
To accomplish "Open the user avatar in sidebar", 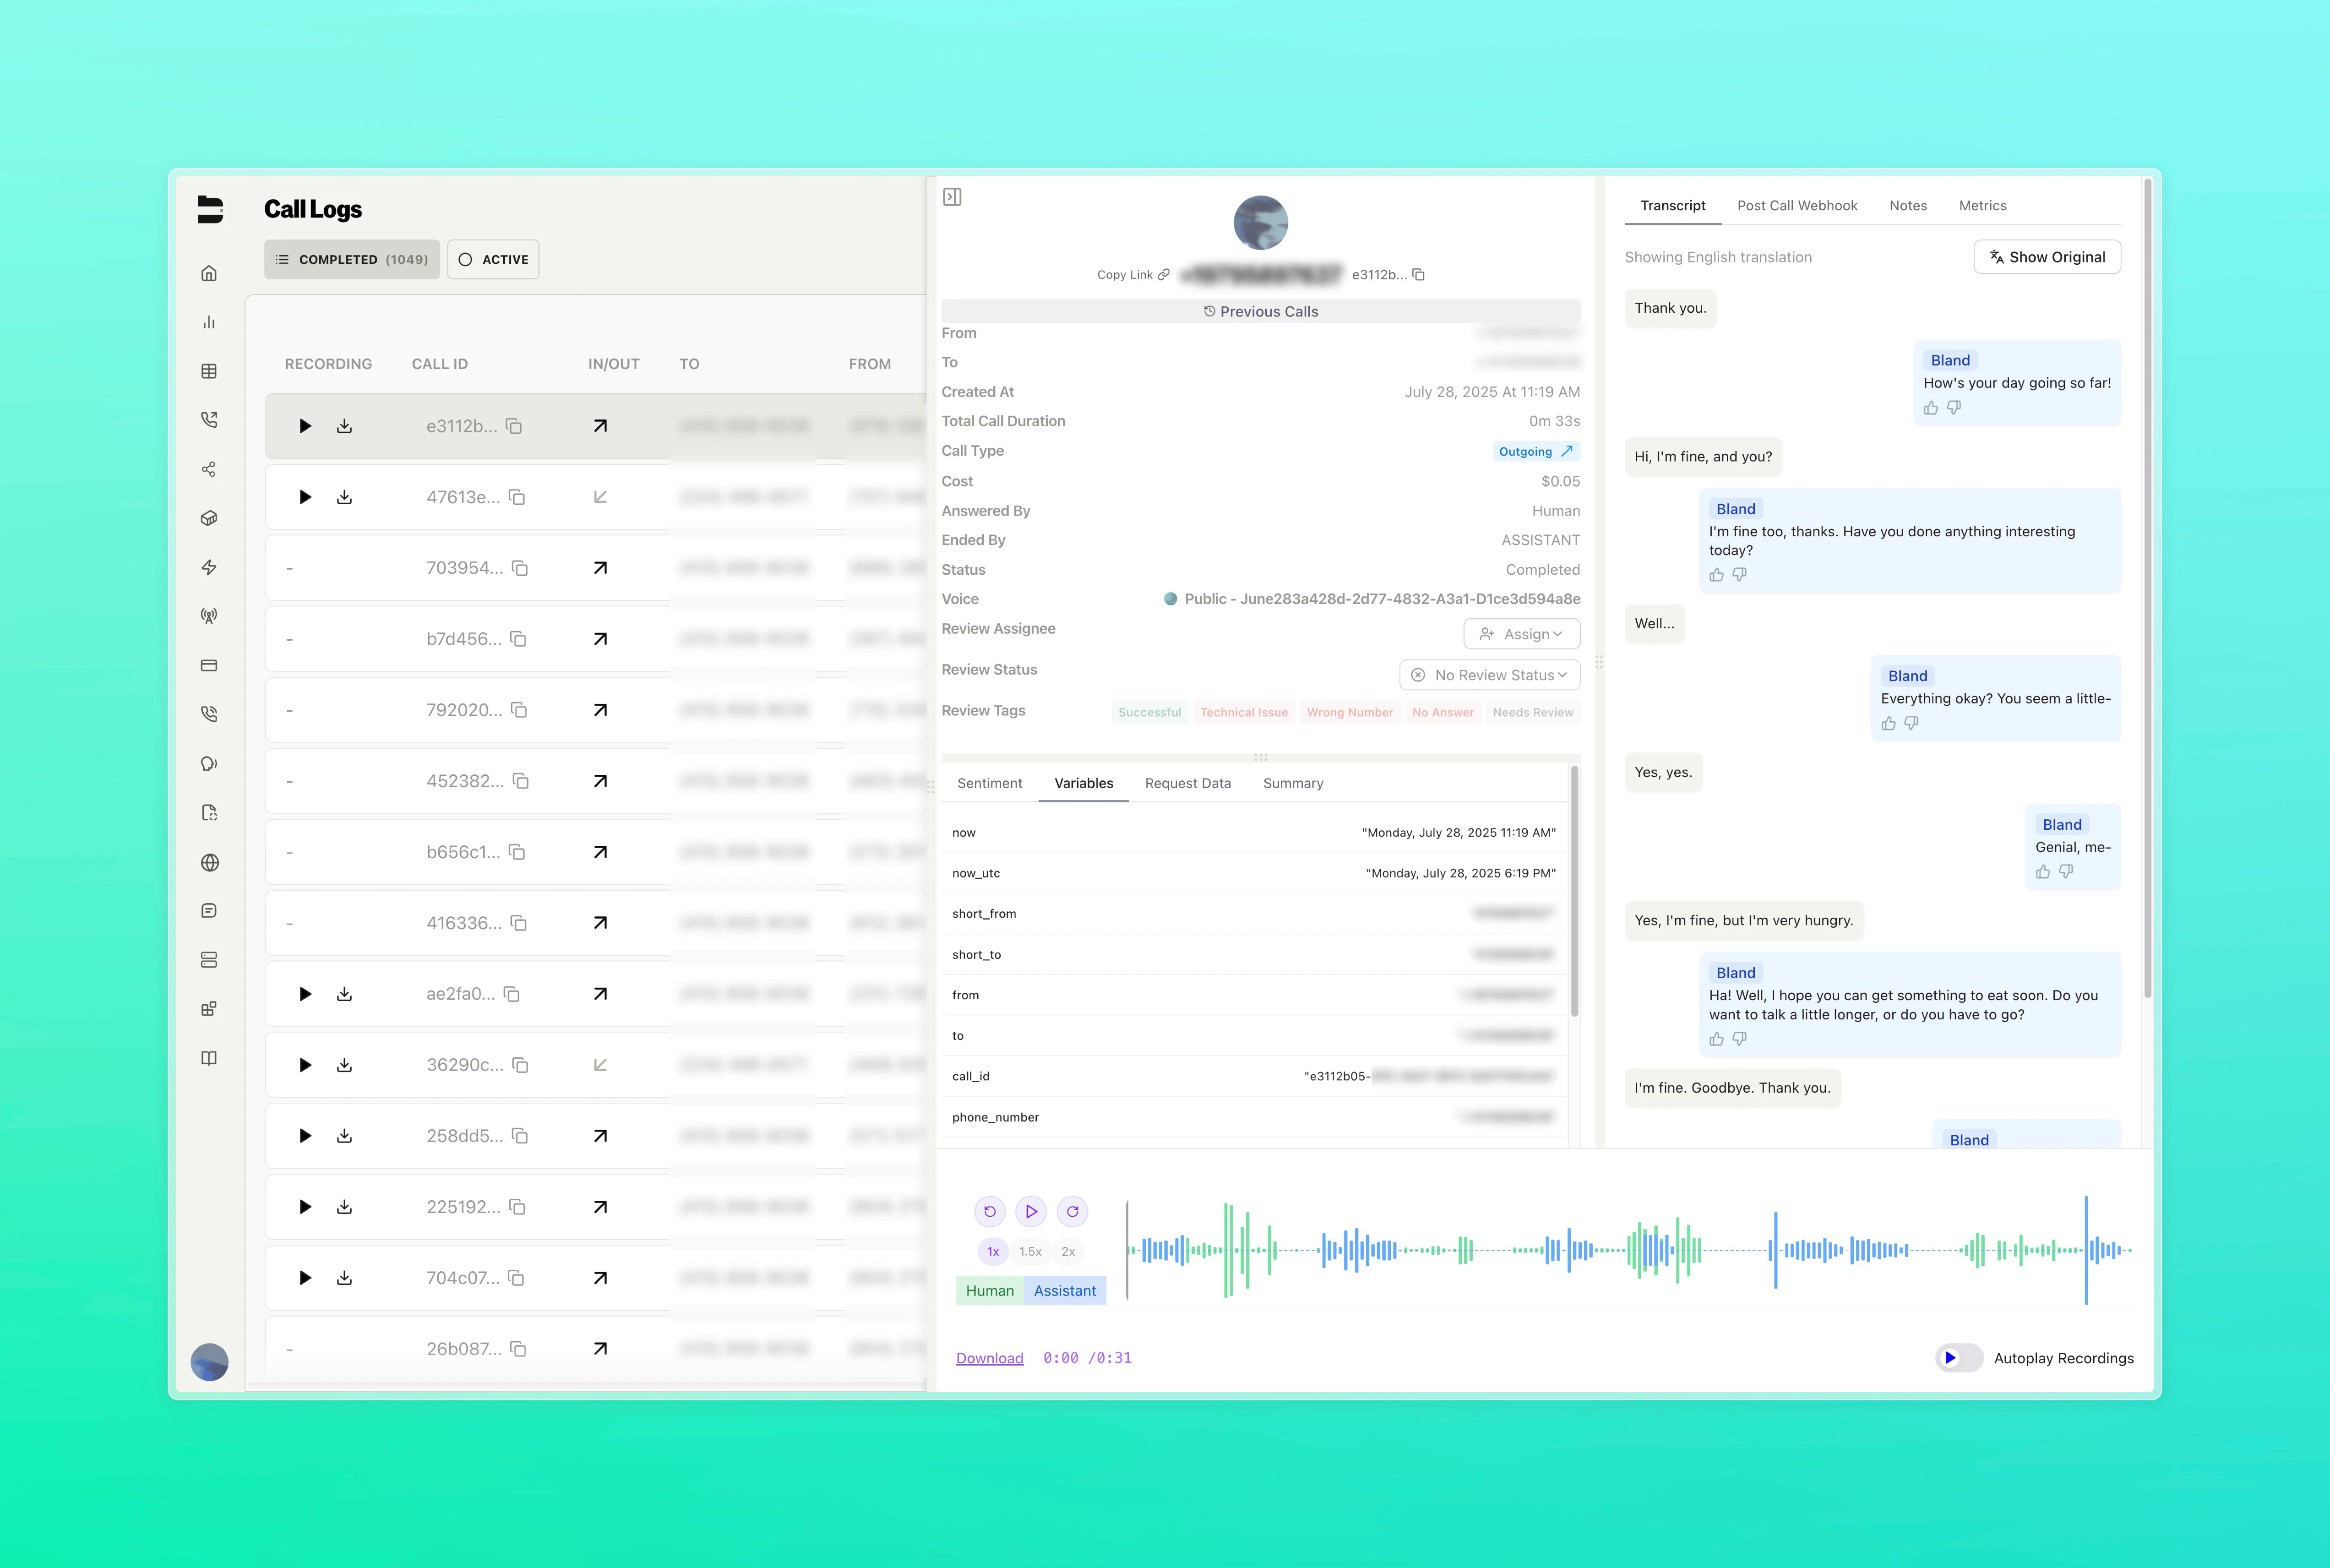I will (209, 1362).
